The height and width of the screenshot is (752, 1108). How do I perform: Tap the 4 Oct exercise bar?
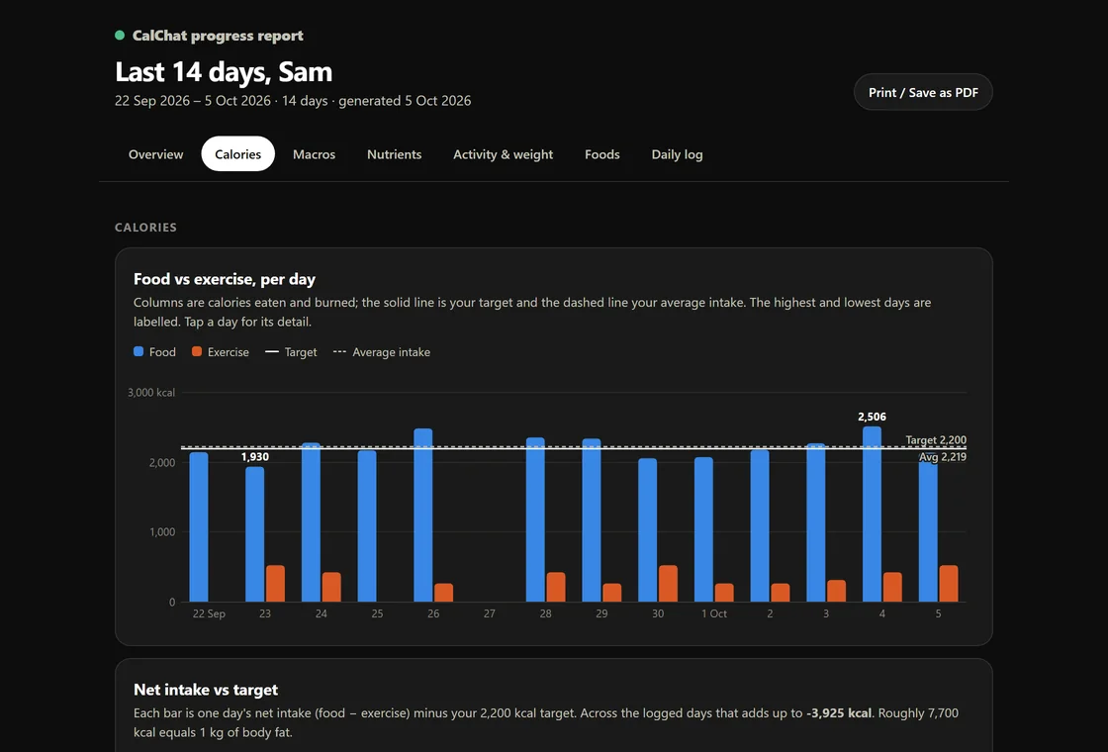pos(892,588)
